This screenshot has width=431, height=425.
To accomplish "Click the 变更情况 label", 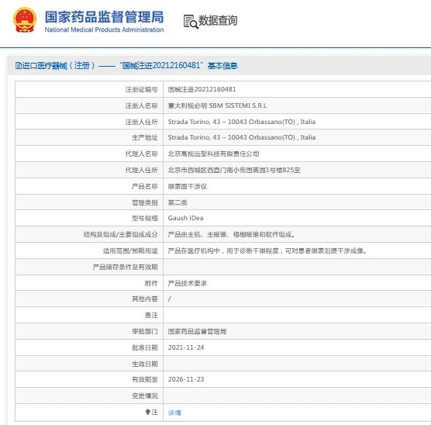I will pos(145,396).
